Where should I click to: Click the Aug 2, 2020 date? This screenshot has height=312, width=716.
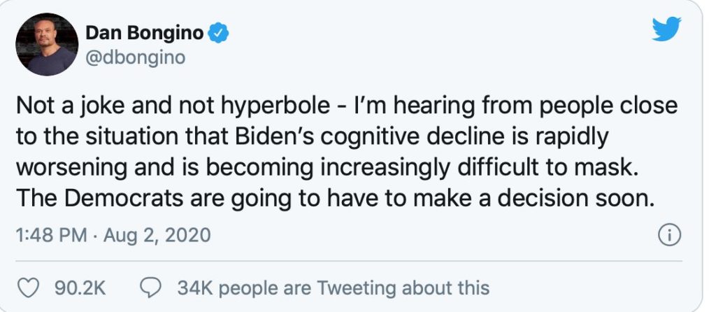[157, 235]
